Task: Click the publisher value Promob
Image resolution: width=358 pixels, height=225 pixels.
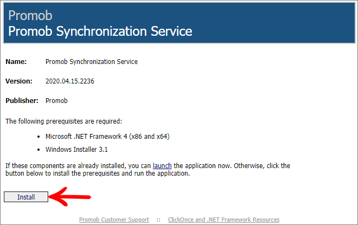Action: click(x=56, y=101)
